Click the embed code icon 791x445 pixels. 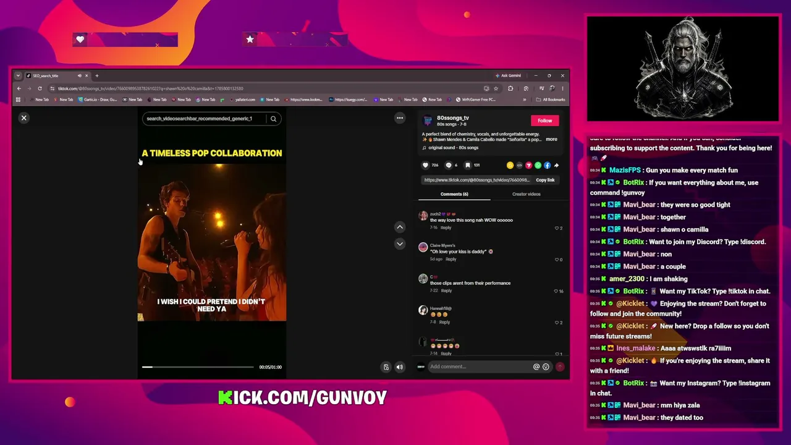pos(519,165)
